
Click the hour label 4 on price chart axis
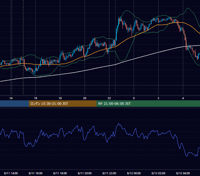pyautogui.click(x=183, y=98)
